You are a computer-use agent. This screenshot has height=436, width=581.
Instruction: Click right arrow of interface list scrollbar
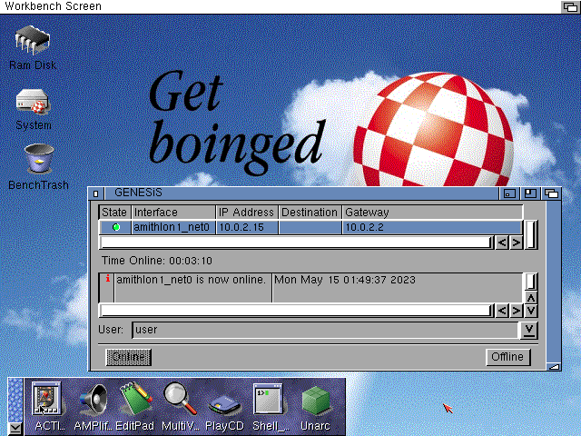click(517, 243)
